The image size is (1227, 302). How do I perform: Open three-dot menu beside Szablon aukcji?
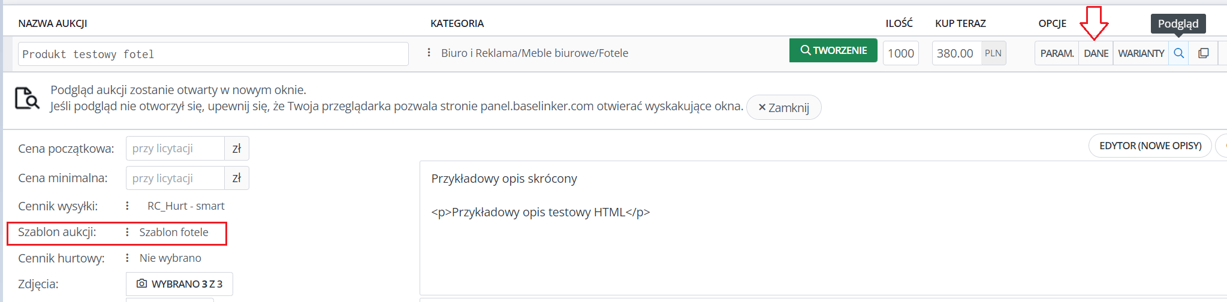coord(127,232)
